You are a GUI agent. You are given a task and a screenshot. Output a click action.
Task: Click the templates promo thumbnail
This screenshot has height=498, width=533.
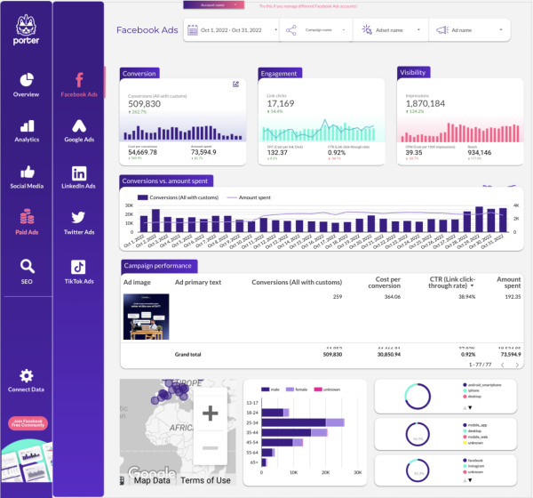pyautogui.click(x=27, y=461)
